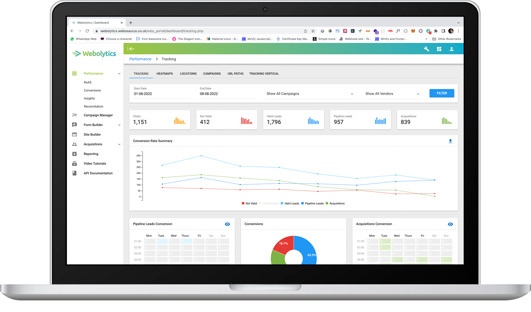Click the dashboard grid icon in top bar
531x312 pixels.
439,49
